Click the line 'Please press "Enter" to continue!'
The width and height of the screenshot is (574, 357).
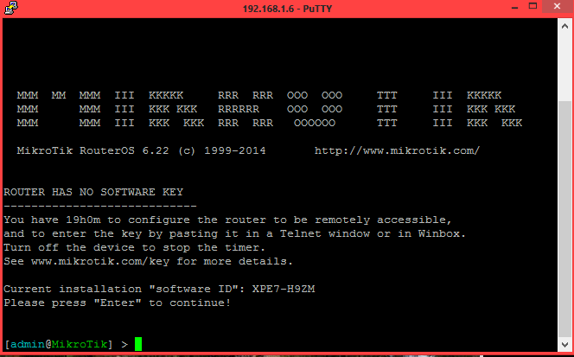click(x=118, y=303)
